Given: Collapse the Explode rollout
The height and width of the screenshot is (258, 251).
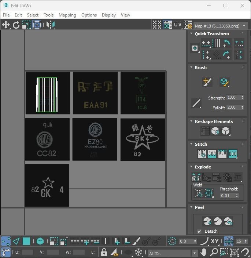Looking at the screenshot, I should [x=191, y=167].
